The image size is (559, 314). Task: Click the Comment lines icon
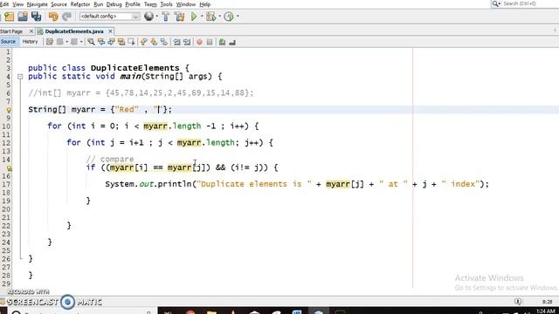(222, 42)
